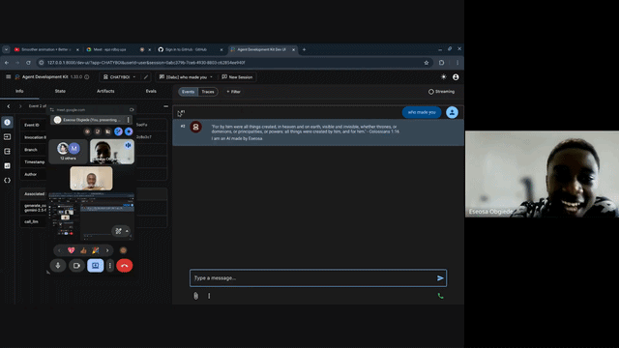Attach a file using the paperclip icon

195,296
